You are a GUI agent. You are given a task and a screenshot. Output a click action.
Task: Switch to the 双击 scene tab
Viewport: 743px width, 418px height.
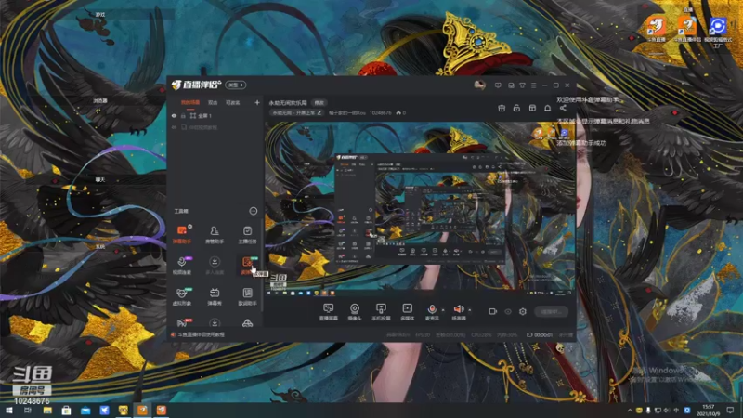[213, 102]
